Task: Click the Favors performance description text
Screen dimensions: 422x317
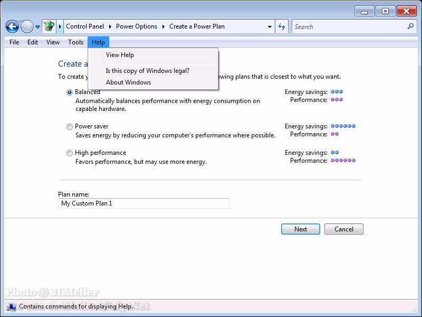Action: pyautogui.click(x=141, y=162)
